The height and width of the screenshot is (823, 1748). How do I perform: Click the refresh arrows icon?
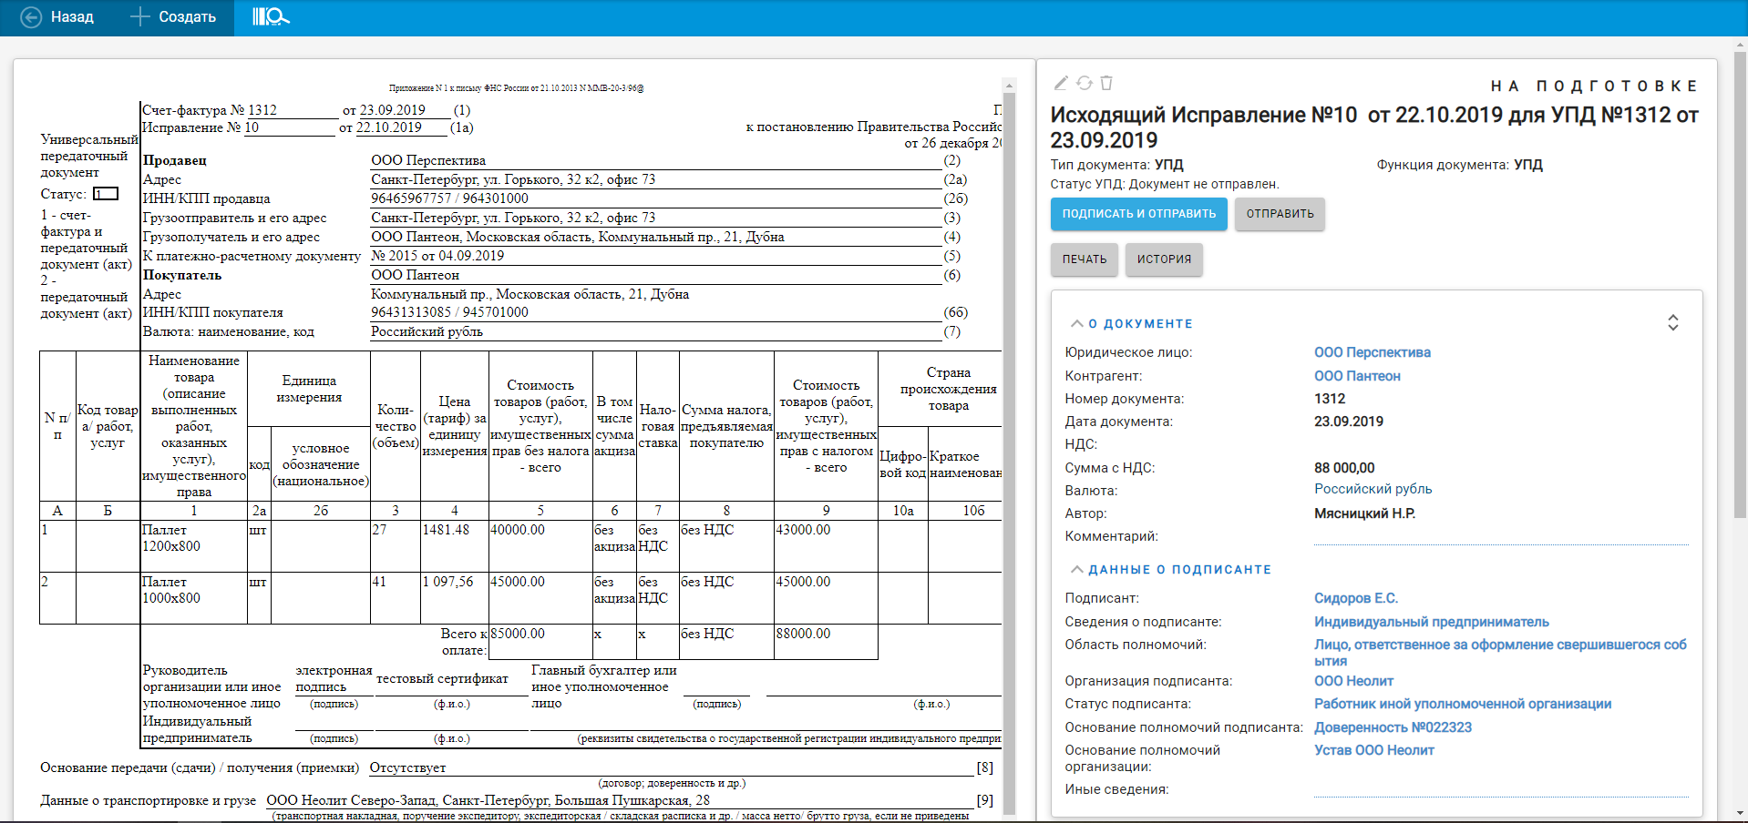1085,83
